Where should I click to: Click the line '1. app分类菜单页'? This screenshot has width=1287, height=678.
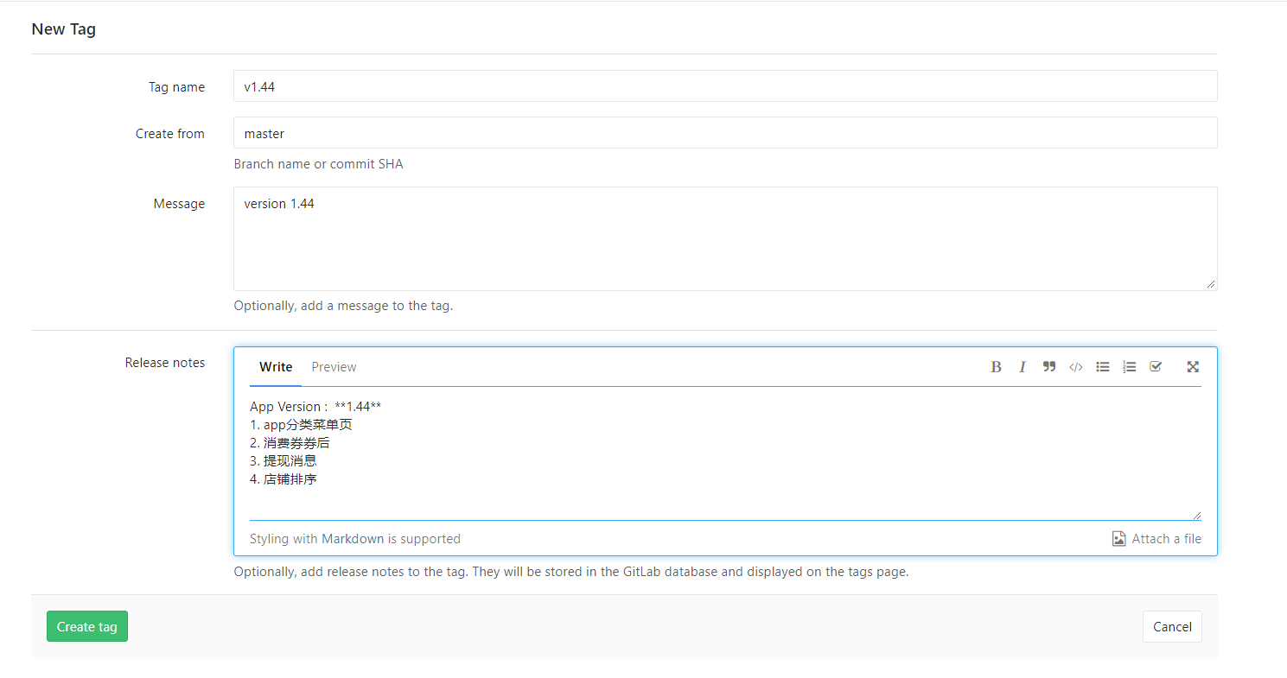pyautogui.click(x=301, y=425)
